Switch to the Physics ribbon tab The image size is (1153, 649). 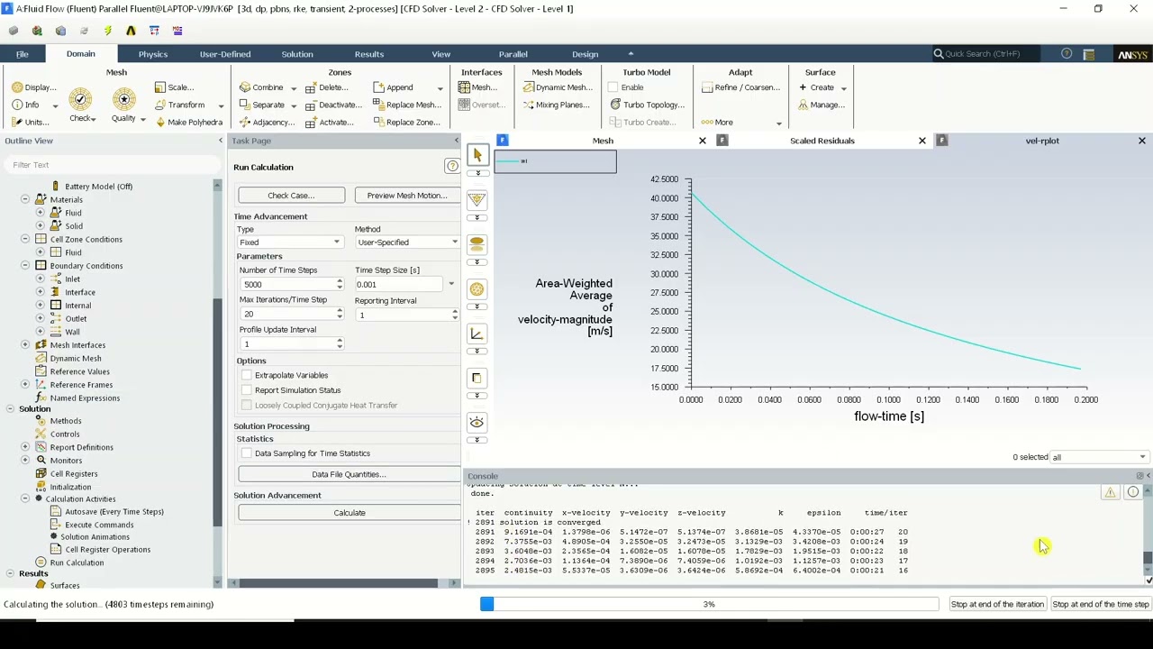click(x=152, y=54)
